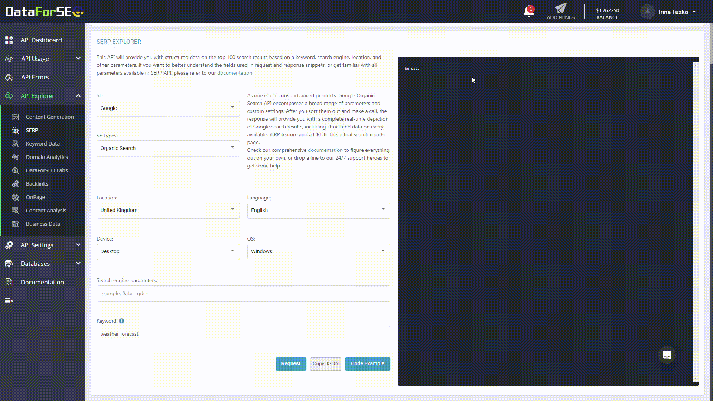Viewport: 713px width, 401px height.
Task: Click the Content Generation icon
Action: (x=15, y=117)
